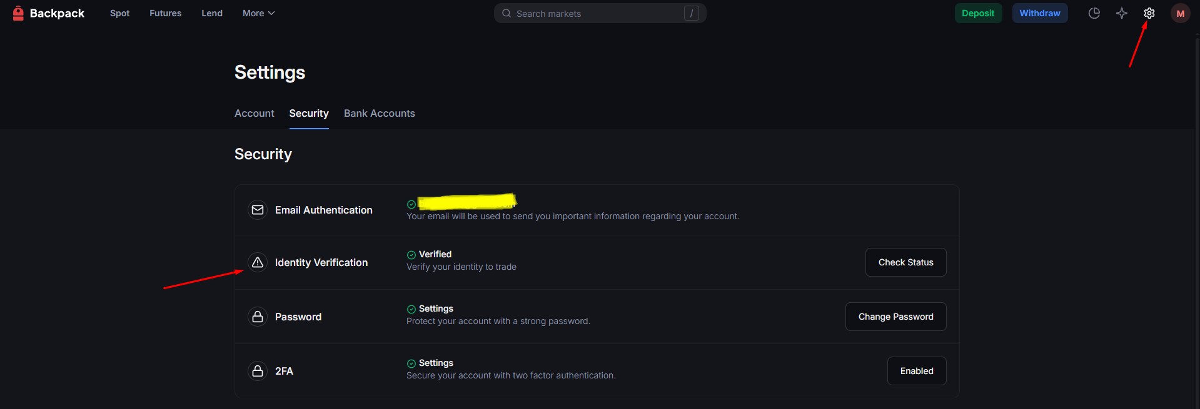Open the Futures menu item
Viewport: 1200px width, 409px height.
(165, 13)
